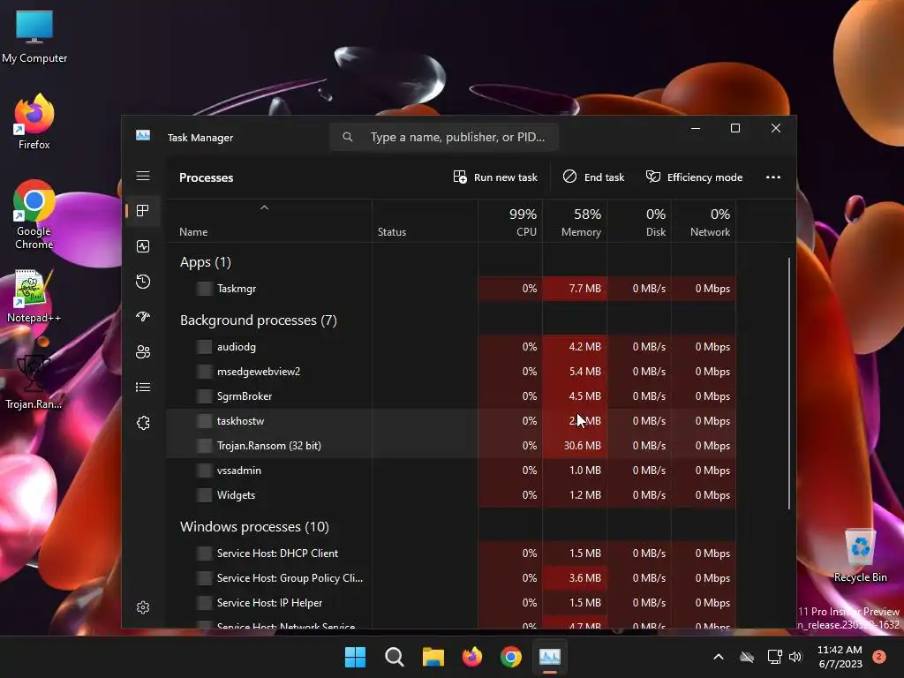Click the 30.6 MB memory value
This screenshot has width=904, height=678.
coord(583,446)
